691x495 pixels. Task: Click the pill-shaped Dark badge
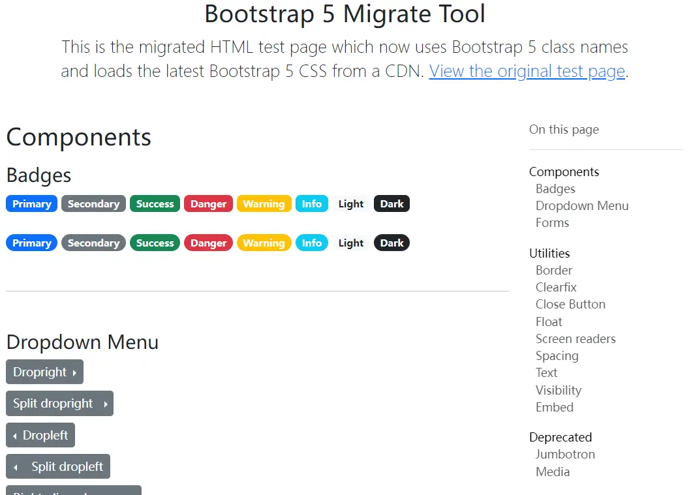pyautogui.click(x=392, y=243)
